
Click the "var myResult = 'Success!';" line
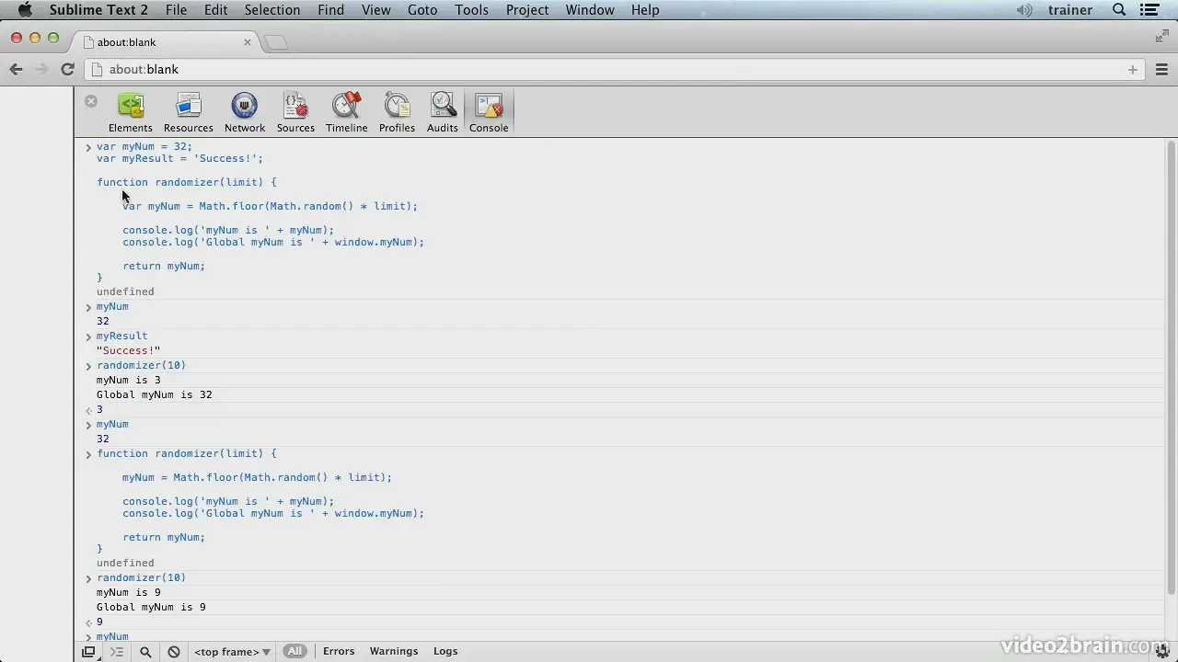[x=179, y=158]
